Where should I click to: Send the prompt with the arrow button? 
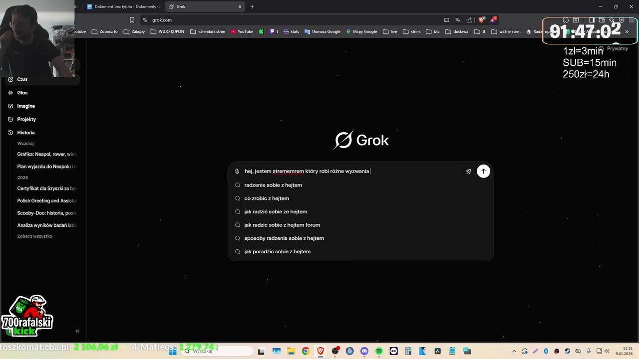[x=483, y=171]
